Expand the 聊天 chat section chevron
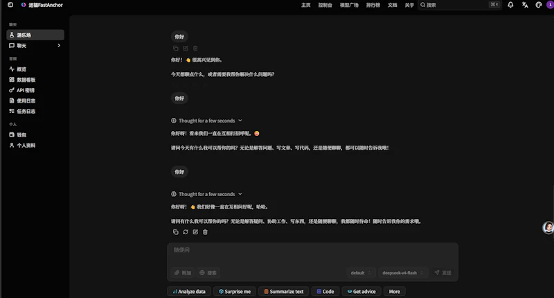 (x=59, y=46)
